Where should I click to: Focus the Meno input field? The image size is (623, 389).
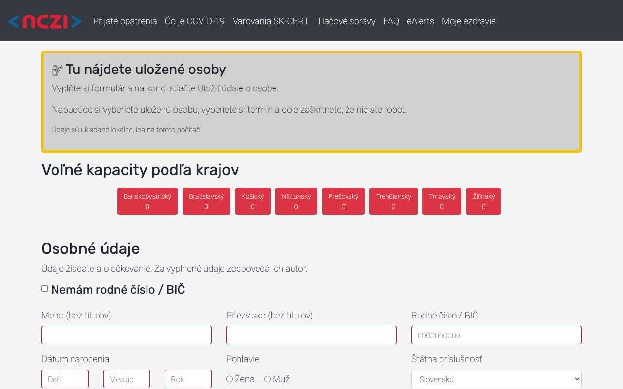pyautogui.click(x=127, y=335)
